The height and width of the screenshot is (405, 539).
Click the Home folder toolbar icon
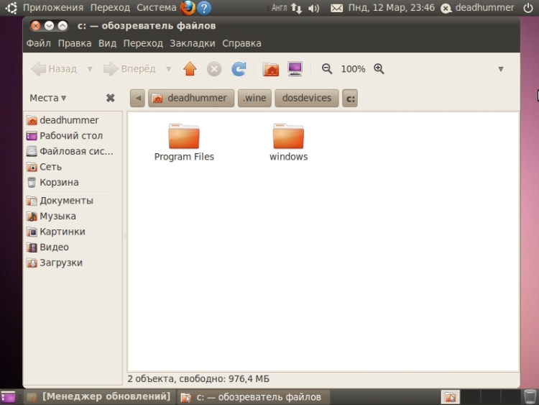coord(271,69)
